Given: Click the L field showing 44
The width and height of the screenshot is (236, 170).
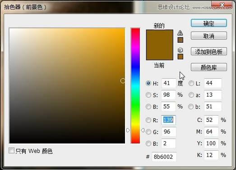Looking at the screenshot, I should point(213,83).
